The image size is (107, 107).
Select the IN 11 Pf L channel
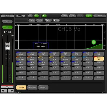43,59
